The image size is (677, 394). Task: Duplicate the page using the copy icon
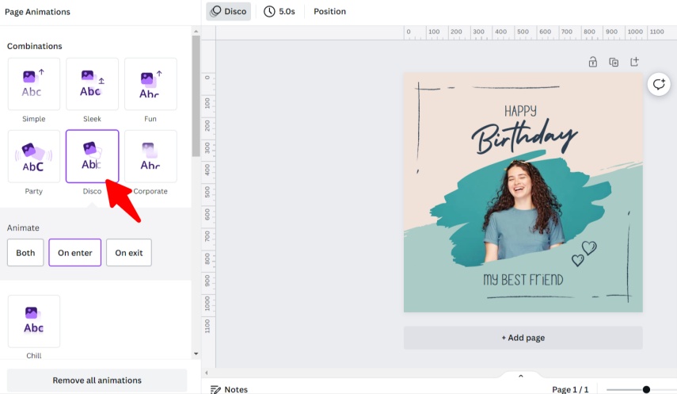click(x=614, y=62)
